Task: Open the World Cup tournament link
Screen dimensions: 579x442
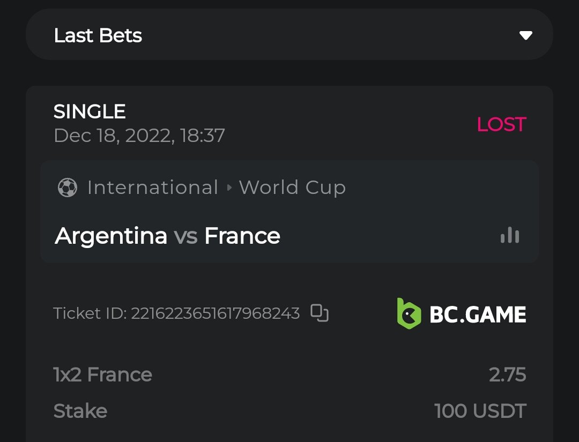Action: (x=292, y=188)
